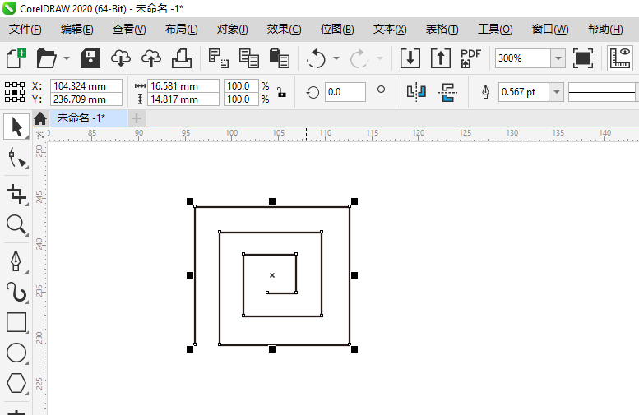Viewport: 639px width, 415px height.
Task: Select the Shape edit tool
Action: tap(16, 158)
